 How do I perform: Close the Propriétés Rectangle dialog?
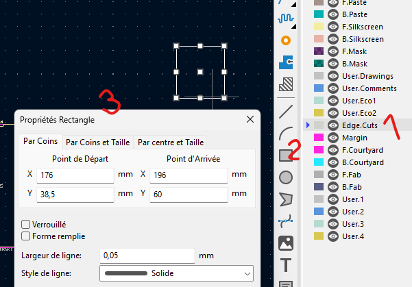coord(250,119)
